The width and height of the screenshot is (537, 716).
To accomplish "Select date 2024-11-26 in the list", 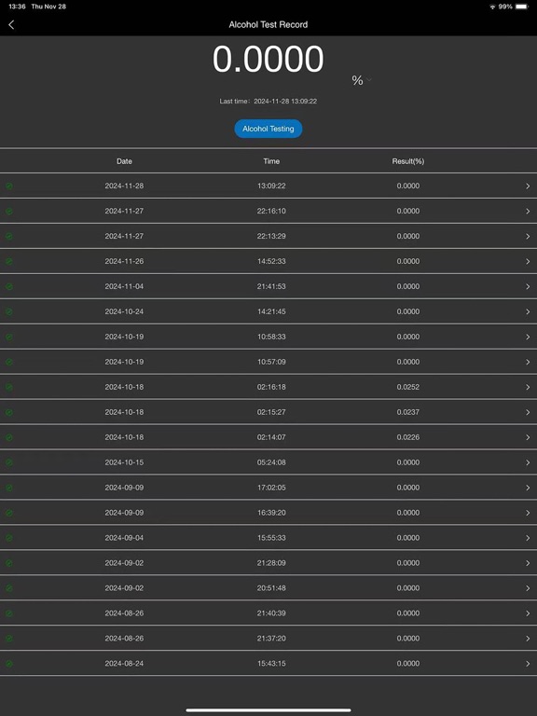I will click(124, 261).
